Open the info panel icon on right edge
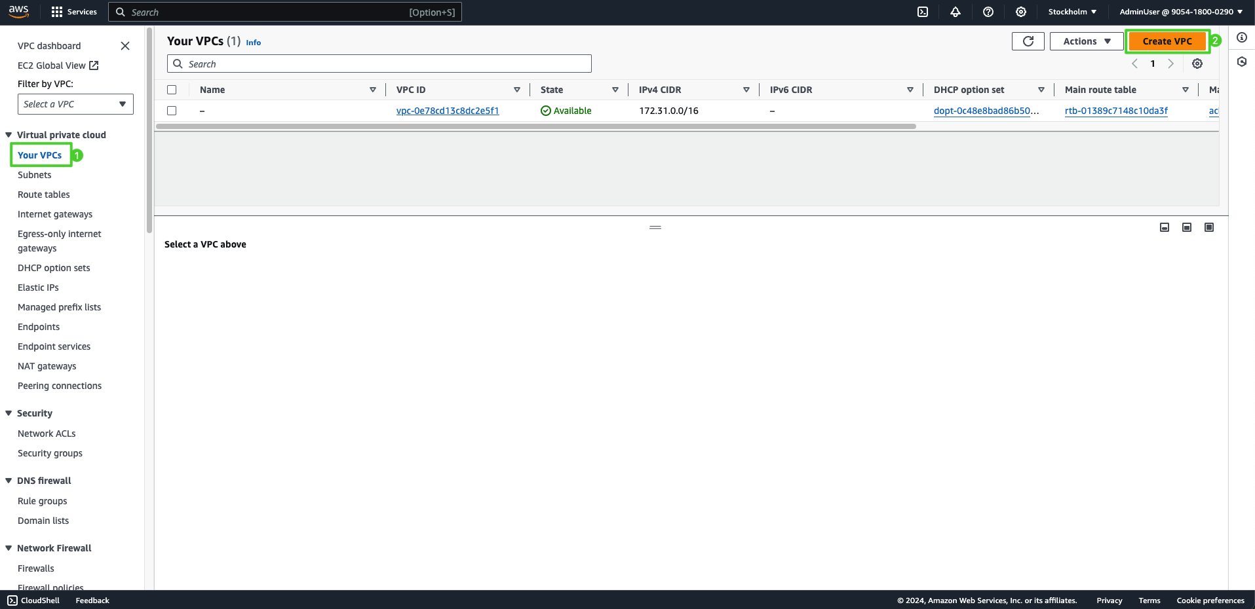 (x=1242, y=37)
